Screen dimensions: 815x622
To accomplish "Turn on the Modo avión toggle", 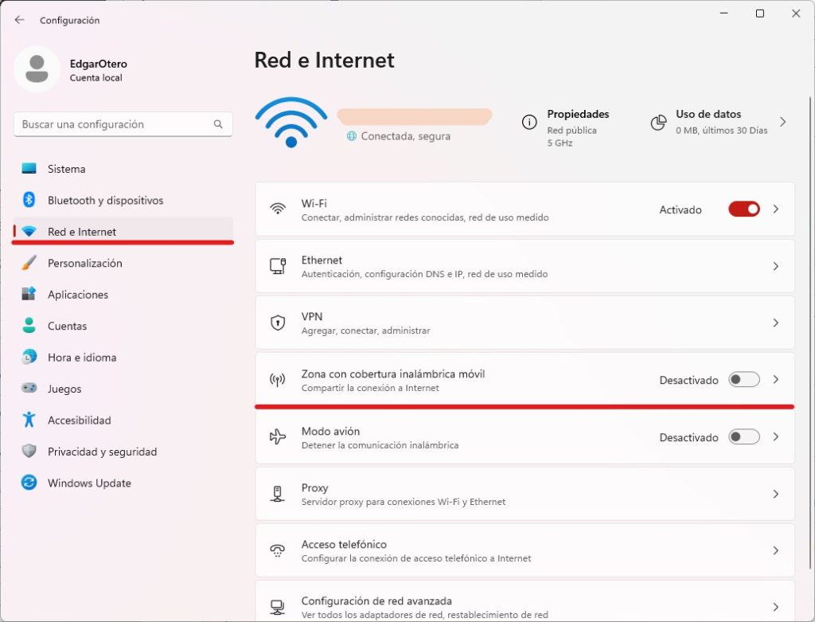I will click(x=744, y=437).
